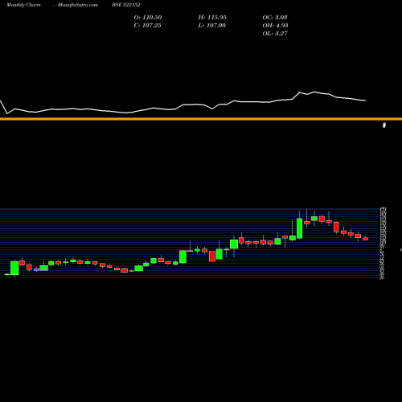Click the open value 'O: 110.50'
Image resolution: width=402 pixels, height=402 pixels.
(148, 18)
